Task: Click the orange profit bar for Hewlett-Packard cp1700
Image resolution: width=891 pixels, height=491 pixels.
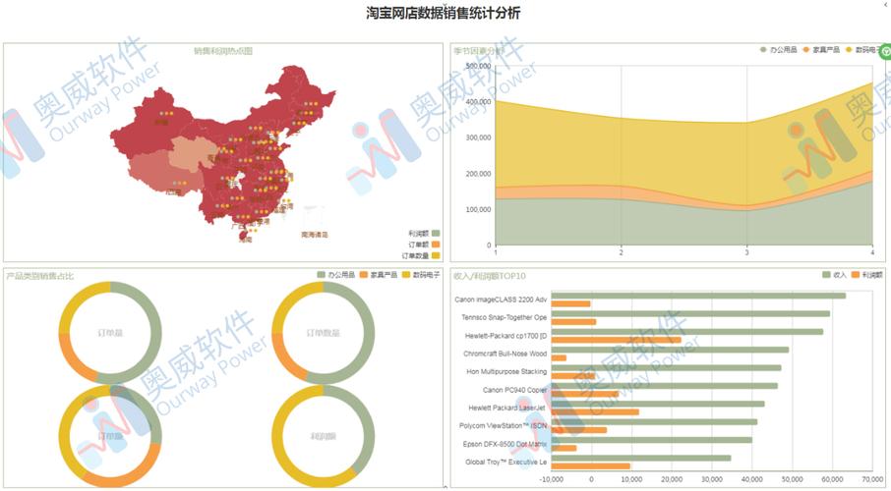Action: (616, 340)
